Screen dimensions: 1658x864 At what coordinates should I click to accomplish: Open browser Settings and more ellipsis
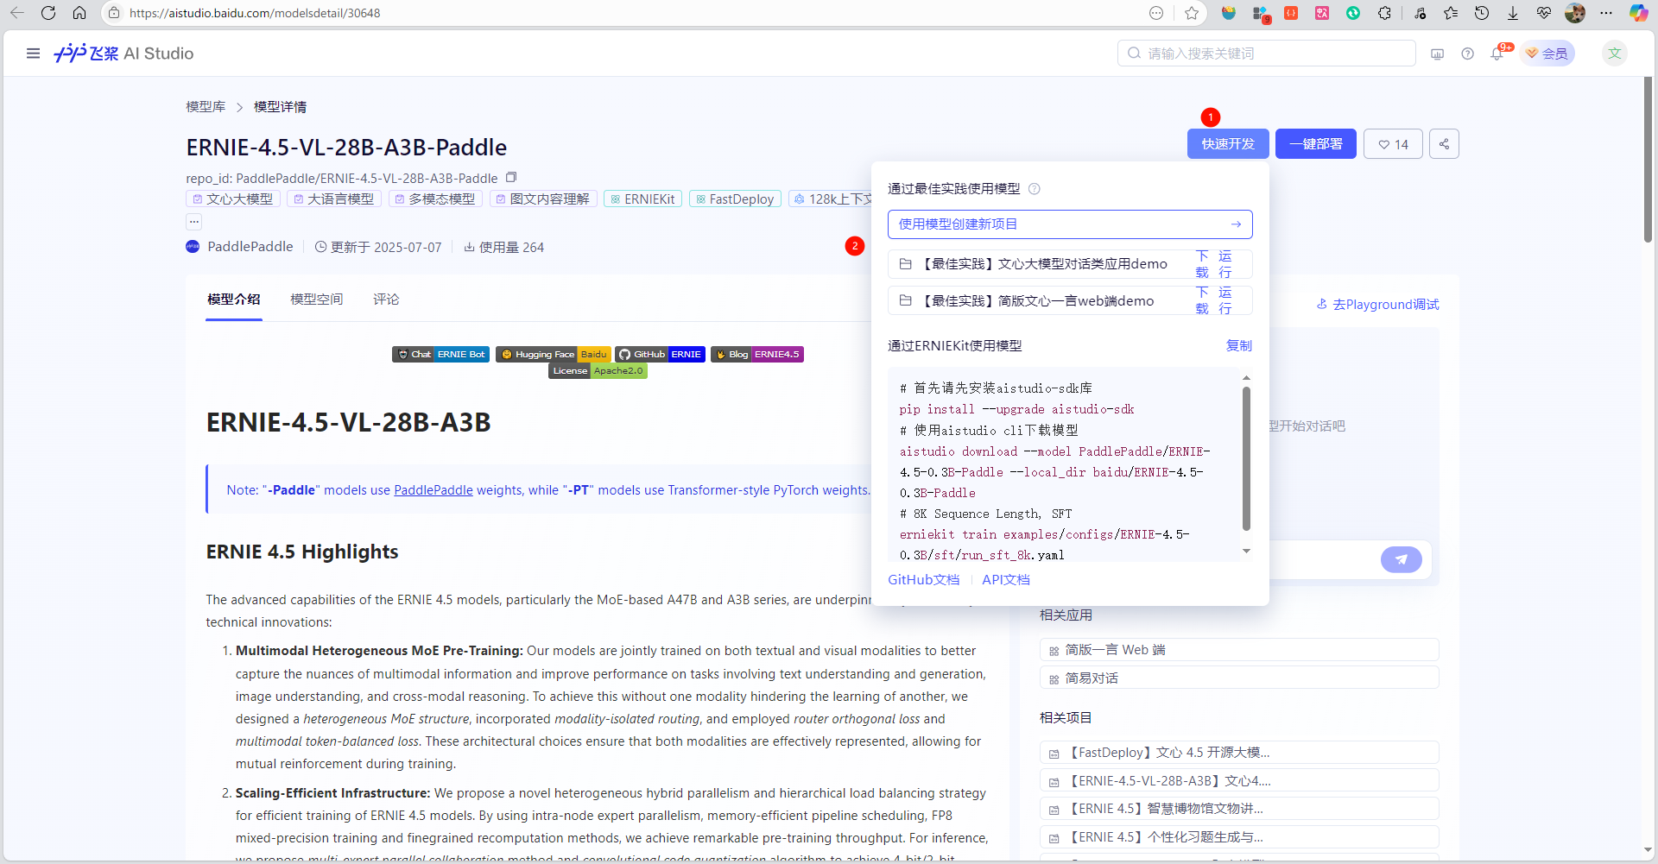click(x=1606, y=13)
